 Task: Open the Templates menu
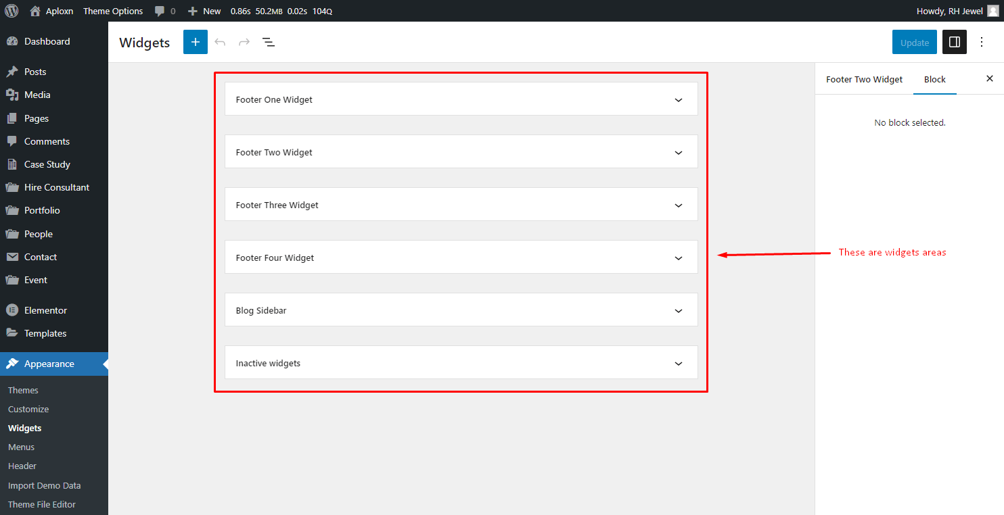[54, 333]
